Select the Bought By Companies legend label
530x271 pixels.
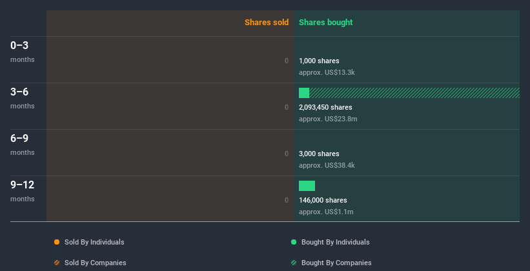[336, 263]
